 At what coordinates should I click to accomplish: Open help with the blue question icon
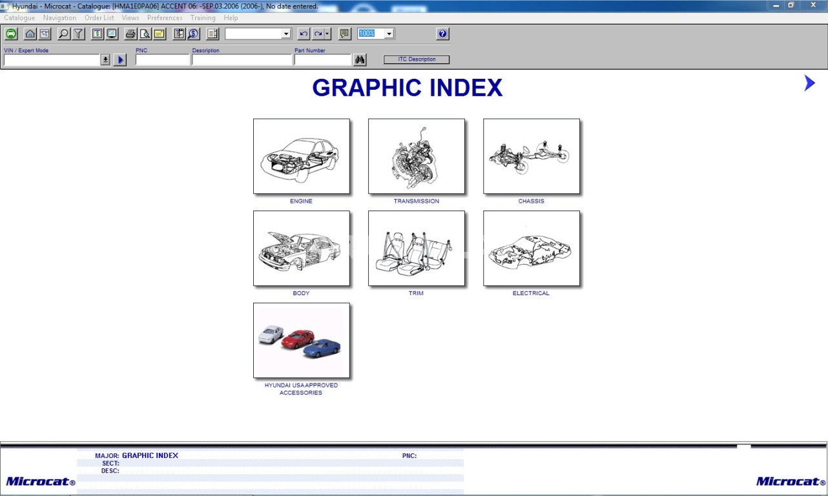442,34
